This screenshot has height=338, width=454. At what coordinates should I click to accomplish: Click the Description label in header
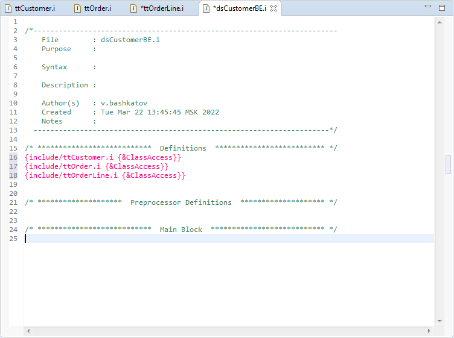click(x=65, y=85)
